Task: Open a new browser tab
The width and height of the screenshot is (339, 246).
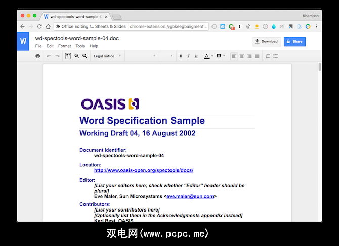Action: click(x=117, y=17)
